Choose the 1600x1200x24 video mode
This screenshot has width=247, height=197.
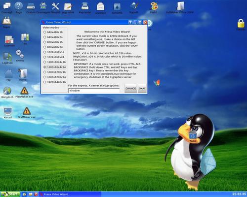(x=54, y=77)
